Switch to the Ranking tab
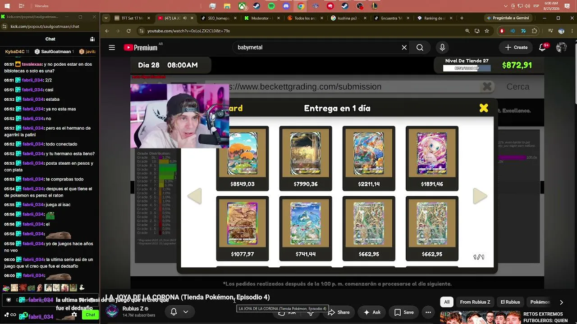577x324 pixels. pyautogui.click(x=435, y=18)
